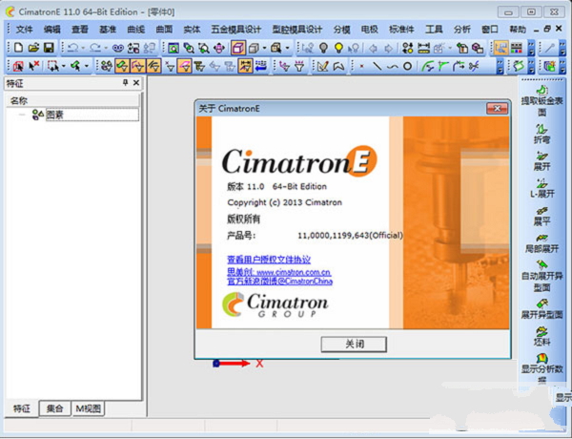Click the red select-all box icon
The width and height of the screenshot is (572, 439).
(x=19, y=66)
